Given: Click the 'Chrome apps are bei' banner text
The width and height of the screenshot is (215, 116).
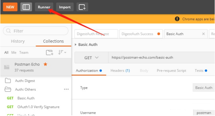Looking at the screenshot, I should click(x=198, y=19).
